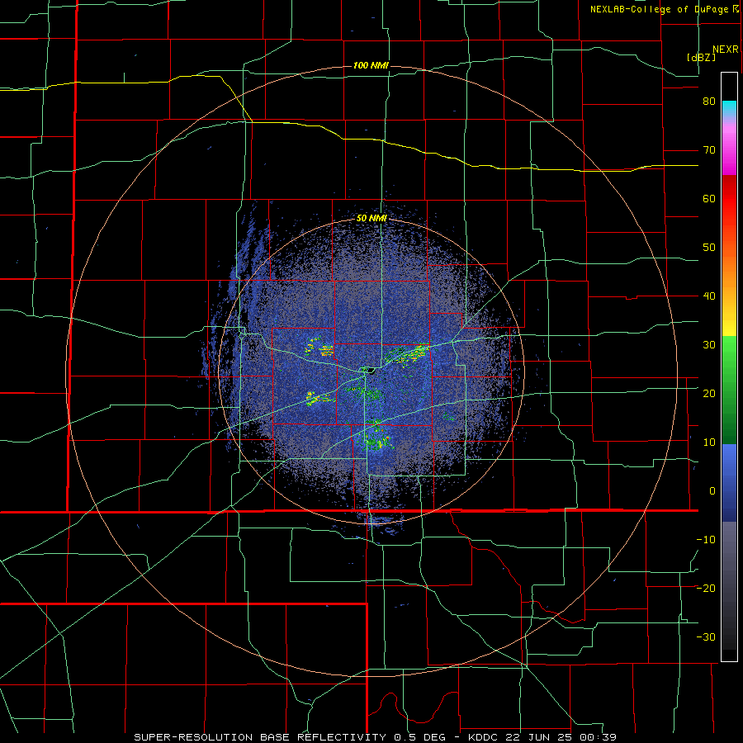This screenshot has height=743, width=743.
Task: Click the "40" dBZ scale value
Action: pyautogui.click(x=709, y=296)
